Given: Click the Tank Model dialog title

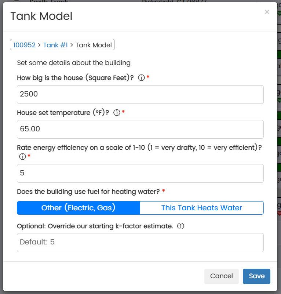Looking at the screenshot, I should click(x=41, y=16).
